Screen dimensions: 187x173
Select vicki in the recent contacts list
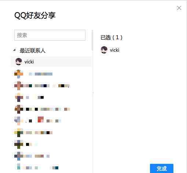coord(51,62)
